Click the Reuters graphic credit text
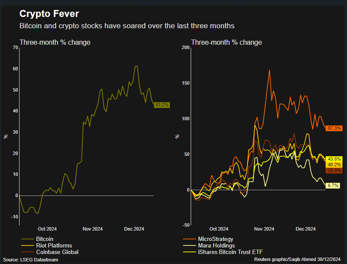 (x=298, y=259)
